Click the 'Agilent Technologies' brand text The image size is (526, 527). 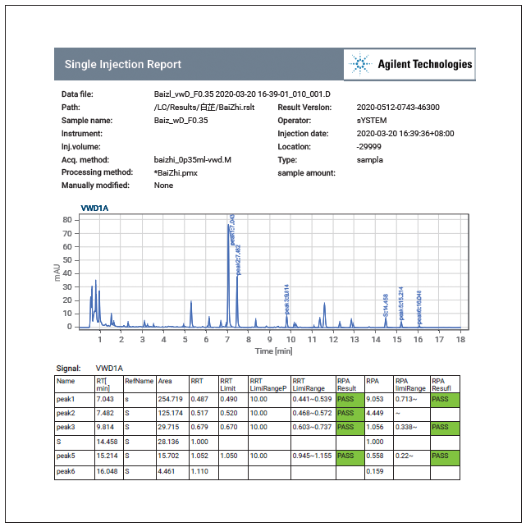pos(425,64)
